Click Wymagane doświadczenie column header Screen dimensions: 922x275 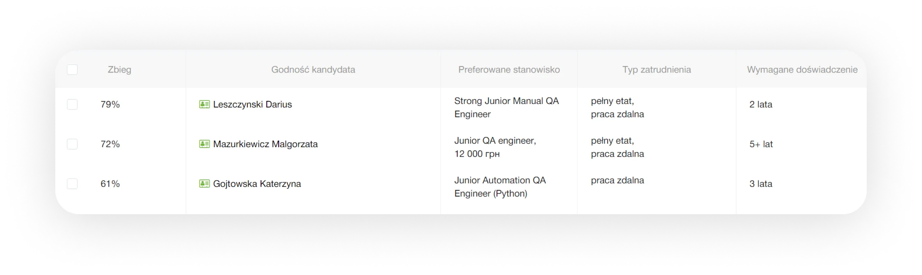(802, 69)
